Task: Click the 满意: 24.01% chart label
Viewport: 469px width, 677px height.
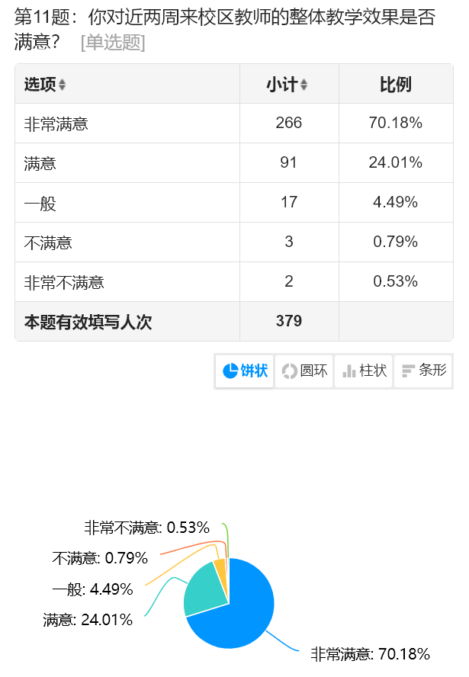Action: [x=88, y=620]
